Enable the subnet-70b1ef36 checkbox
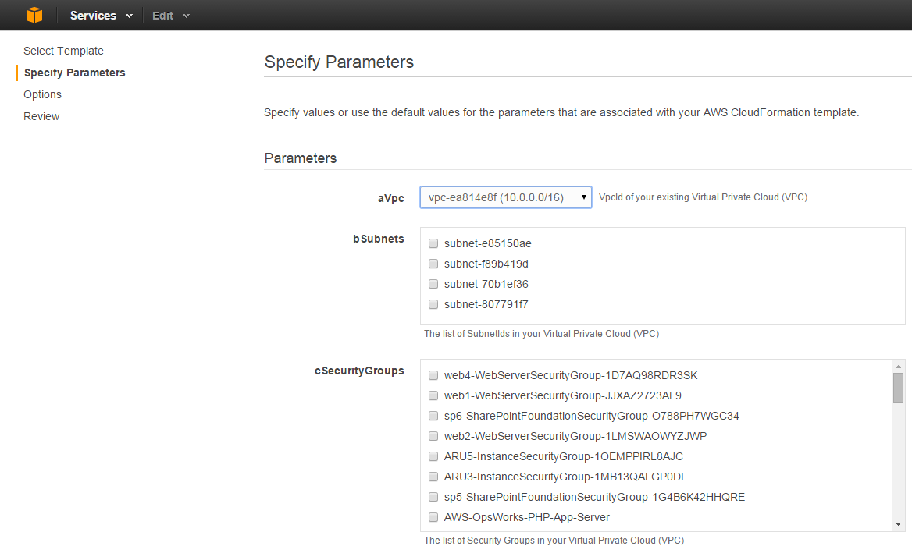Screen dimensions: 912x546 pyautogui.click(x=433, y=284)
